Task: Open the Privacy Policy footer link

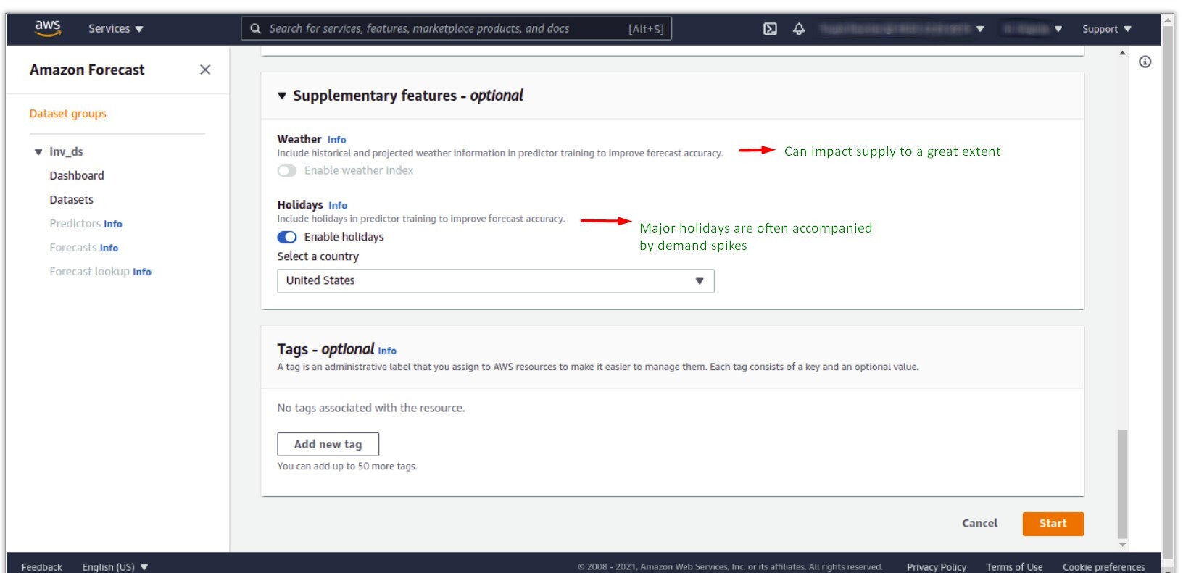Action: (937, 567)
